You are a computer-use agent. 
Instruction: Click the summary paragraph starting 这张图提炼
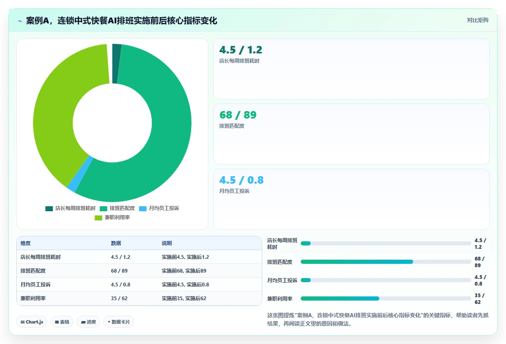click(378, 319)
